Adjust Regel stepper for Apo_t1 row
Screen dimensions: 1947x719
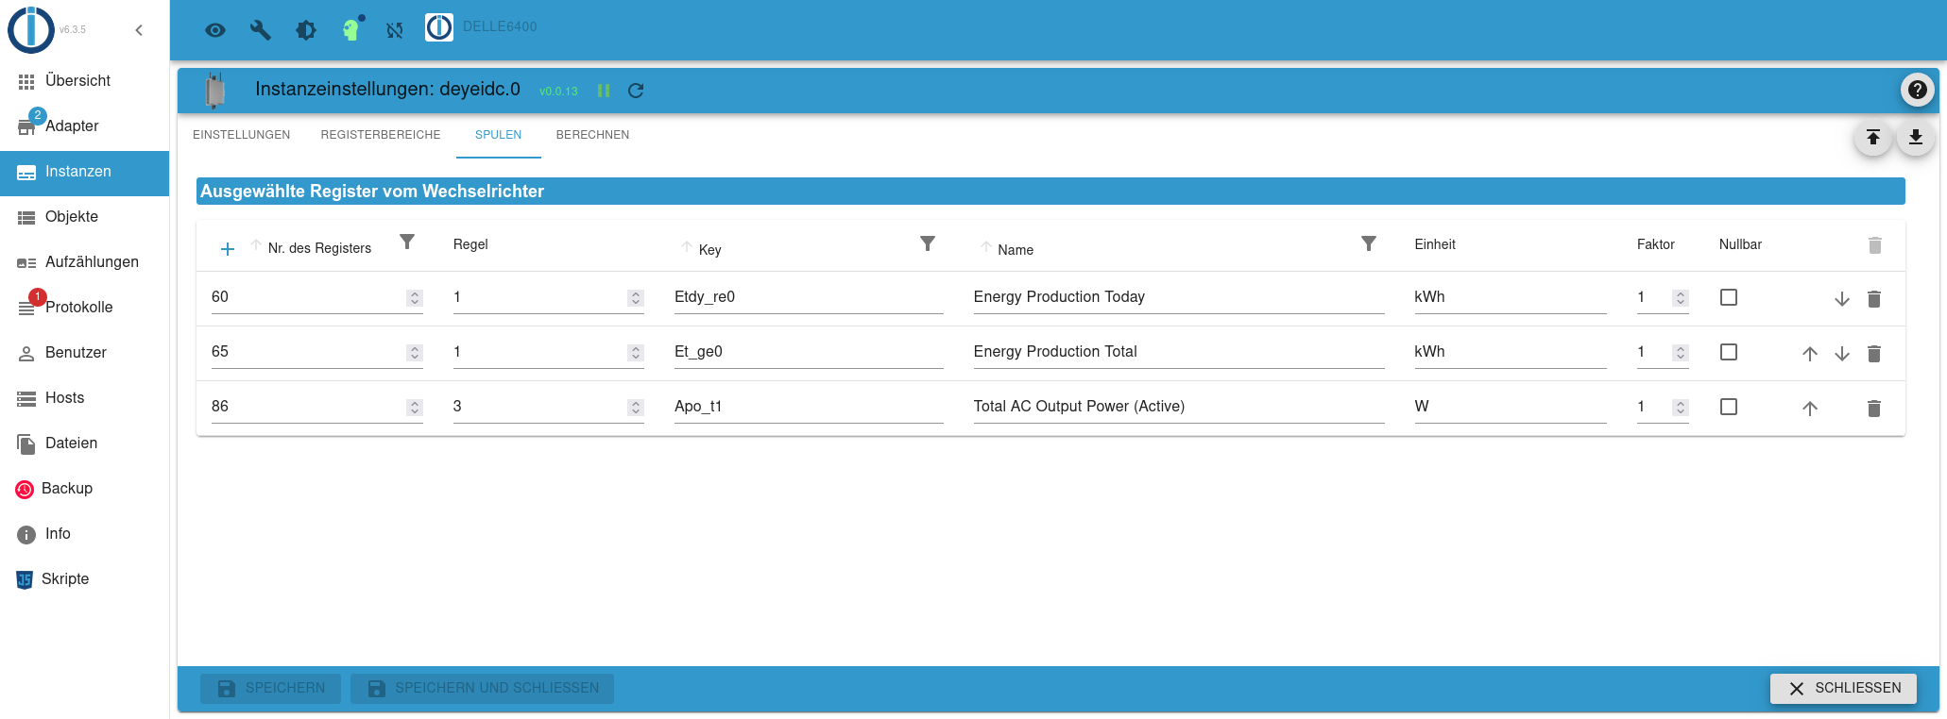(636, 408)
